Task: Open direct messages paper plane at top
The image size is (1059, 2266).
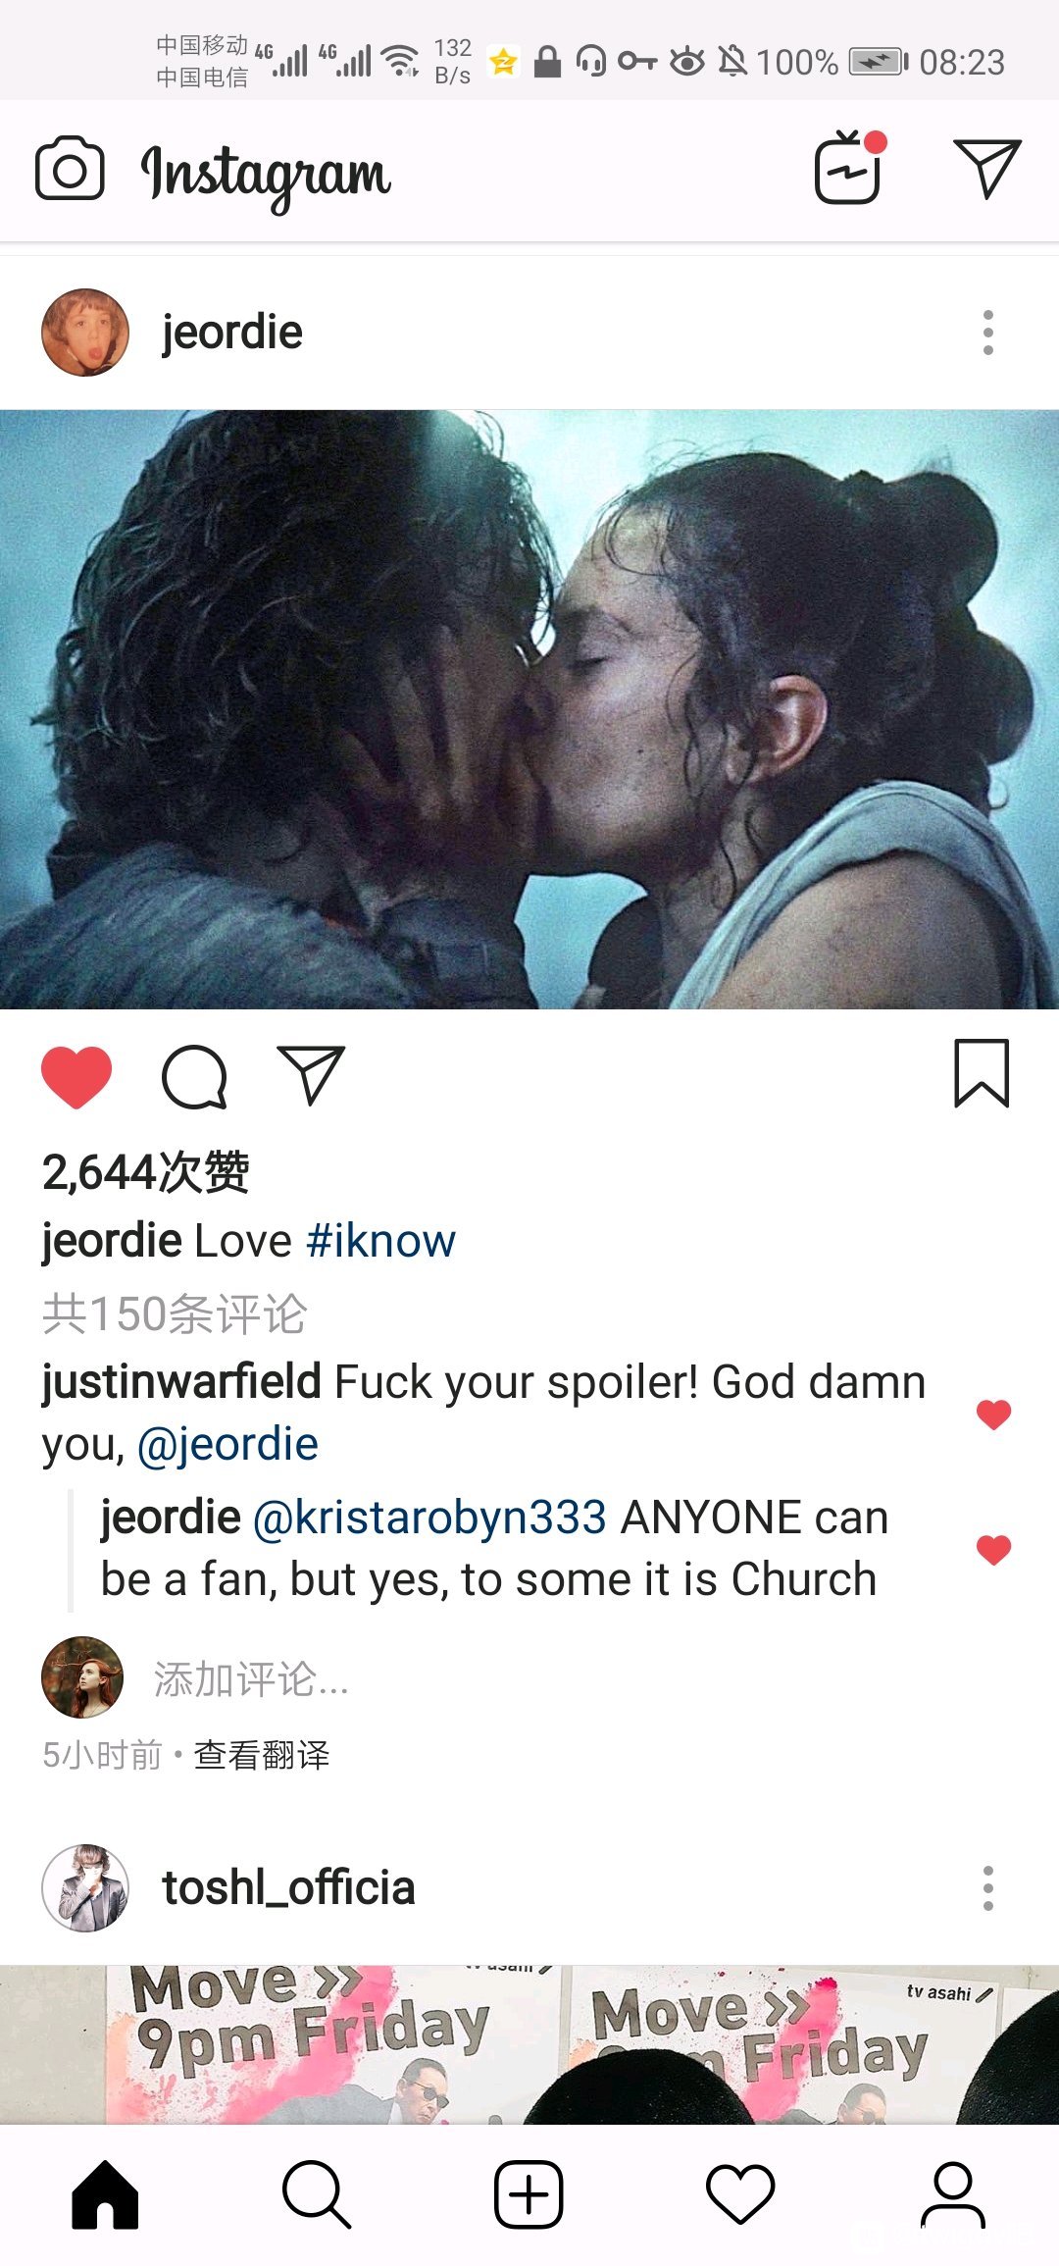Action: point(987,169)
